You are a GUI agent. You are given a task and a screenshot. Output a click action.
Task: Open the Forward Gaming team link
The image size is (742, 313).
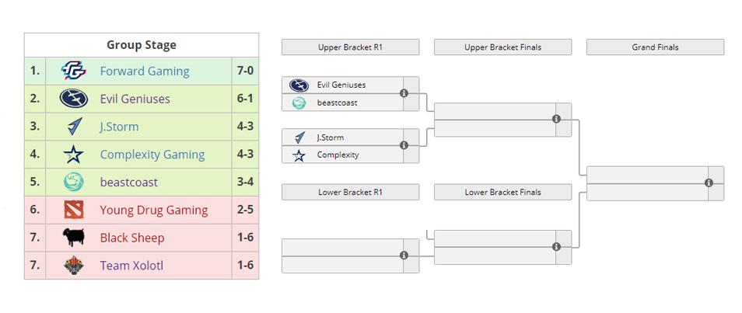[x=145, y=71]
